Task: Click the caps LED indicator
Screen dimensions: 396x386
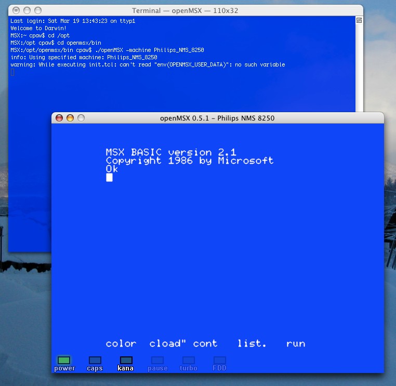Action: click(x=95, y=360)
